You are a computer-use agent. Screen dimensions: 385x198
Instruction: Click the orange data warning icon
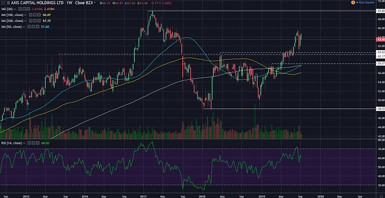[353, 3]
